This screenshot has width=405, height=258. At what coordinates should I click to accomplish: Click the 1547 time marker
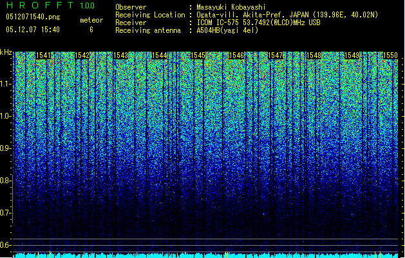pos(276,55)
